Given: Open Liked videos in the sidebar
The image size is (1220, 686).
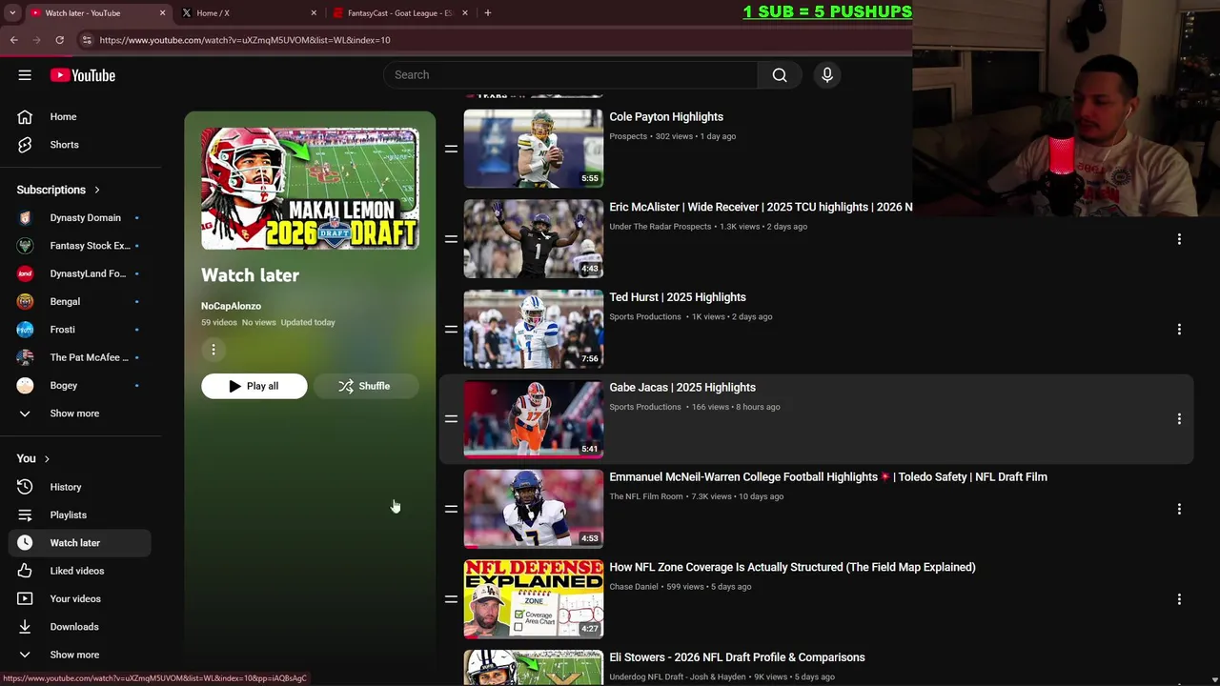Looking at the screenshot, I should point(80,571).
